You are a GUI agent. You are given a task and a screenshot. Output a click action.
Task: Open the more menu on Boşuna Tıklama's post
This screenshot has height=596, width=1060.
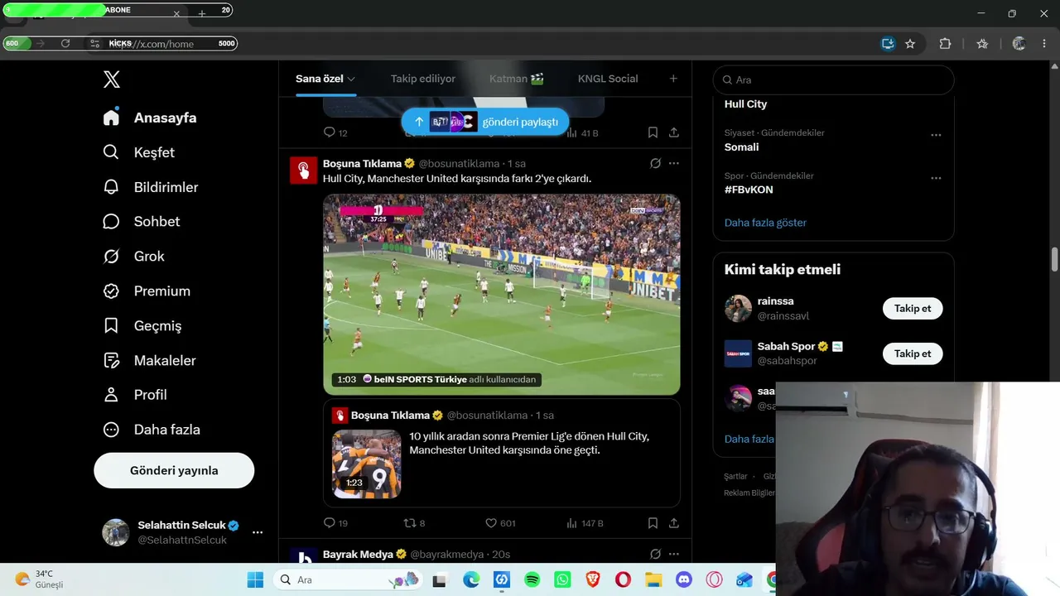click(674, 163)
